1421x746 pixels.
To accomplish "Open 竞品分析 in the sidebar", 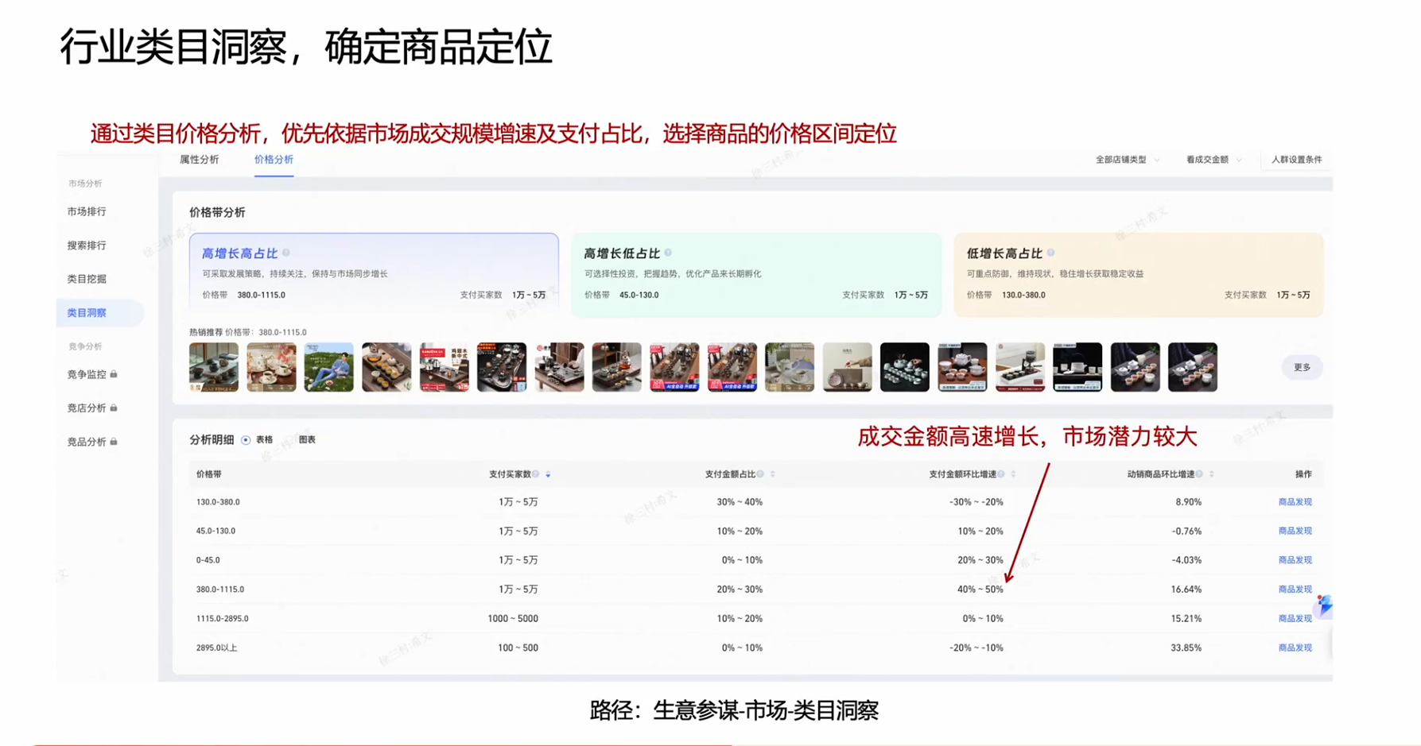I will click(x=87, y=442).
